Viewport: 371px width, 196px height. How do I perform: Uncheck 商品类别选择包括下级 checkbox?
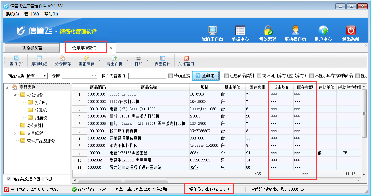[x=9, y=179]
